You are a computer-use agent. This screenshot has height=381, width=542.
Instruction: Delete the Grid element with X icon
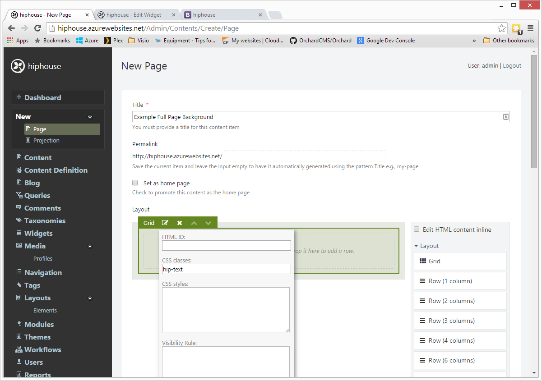[x=180, y=223]
